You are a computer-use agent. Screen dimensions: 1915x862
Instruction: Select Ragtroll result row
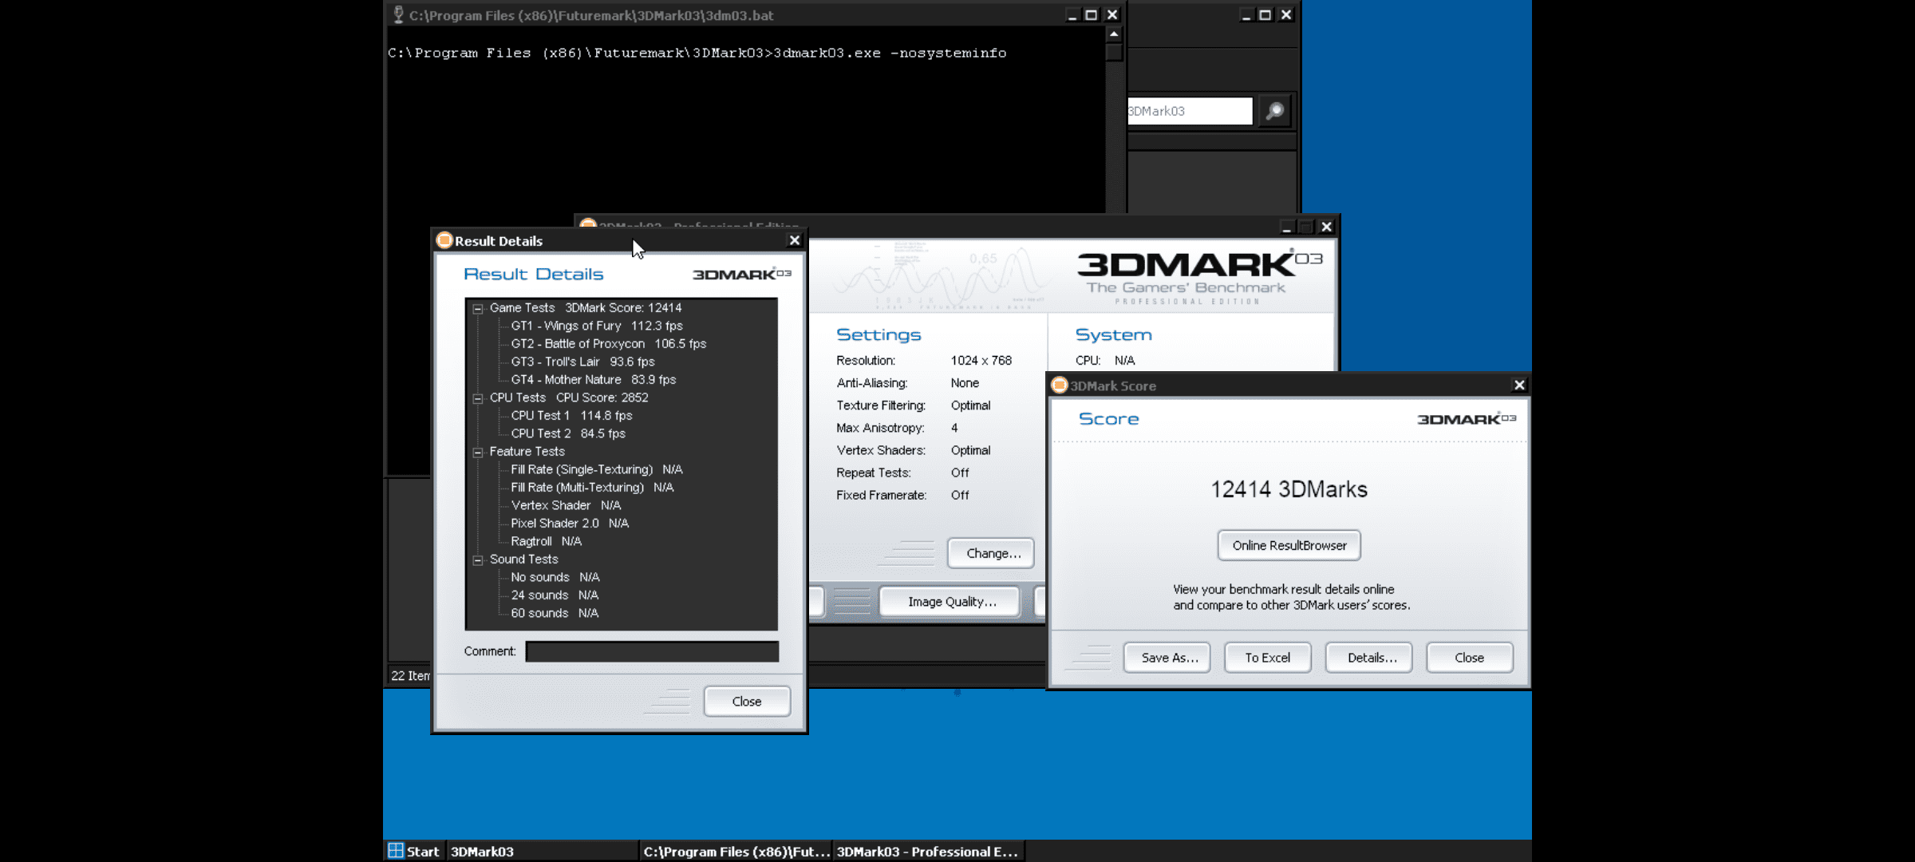click(546, 541)
